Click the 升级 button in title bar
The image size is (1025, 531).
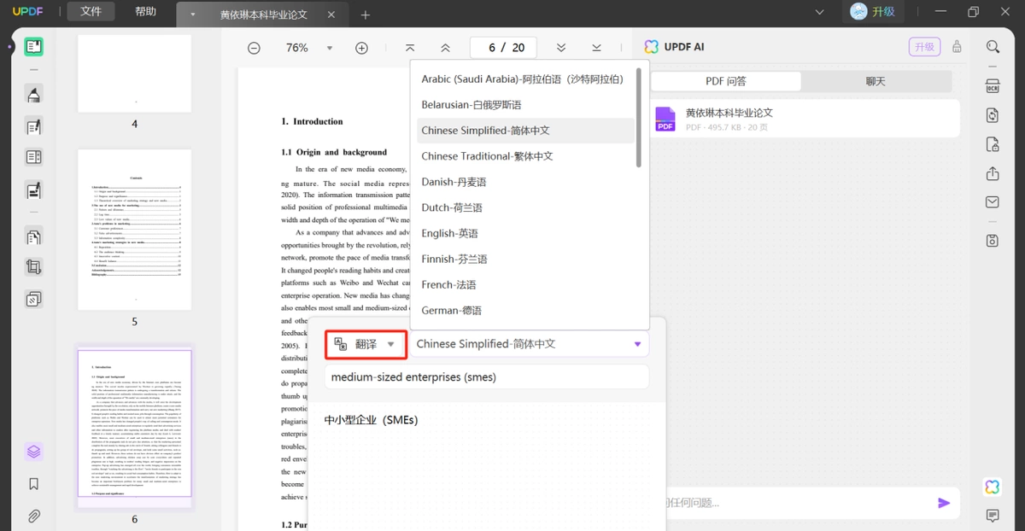[872, 12]
